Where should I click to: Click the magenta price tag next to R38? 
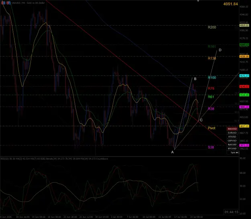244,107
